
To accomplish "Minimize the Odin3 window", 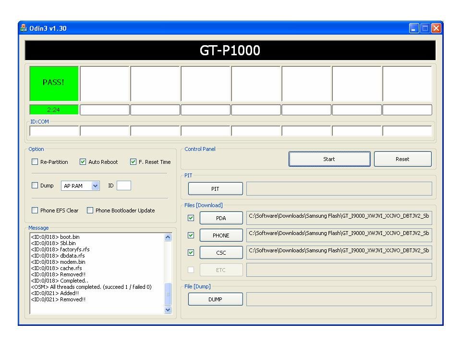I will pyautogui.click(x=413, y=28).
